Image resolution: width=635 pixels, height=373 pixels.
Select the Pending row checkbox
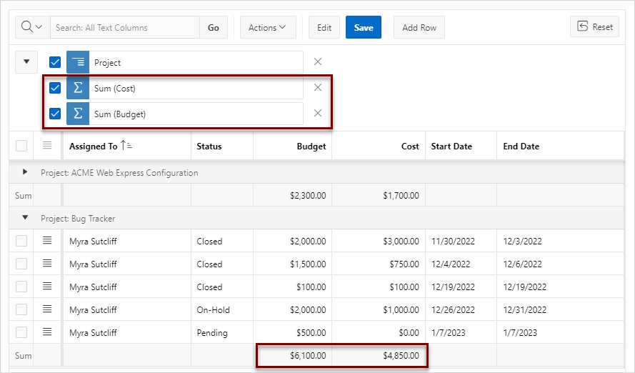[21, 332]
